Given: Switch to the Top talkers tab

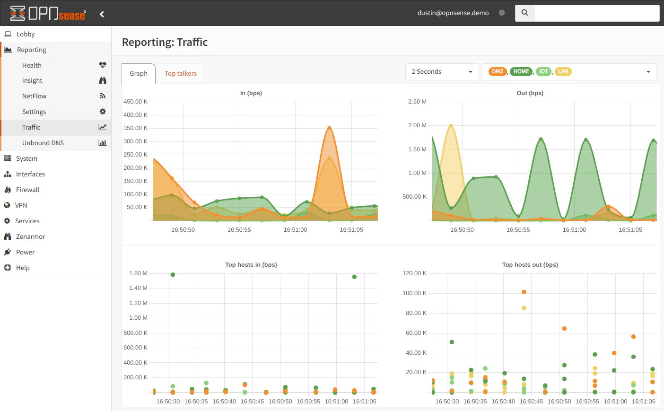Looking at the screenshot, I should pos(181,73).
